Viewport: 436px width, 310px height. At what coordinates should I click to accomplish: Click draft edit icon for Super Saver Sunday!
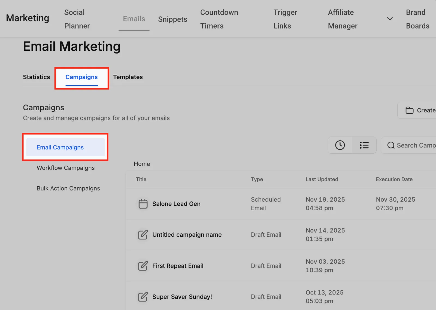[x=143, y=297]
